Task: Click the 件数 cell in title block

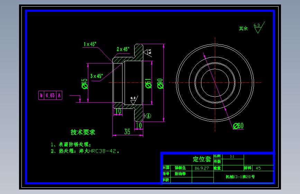Action: (217, 162)
